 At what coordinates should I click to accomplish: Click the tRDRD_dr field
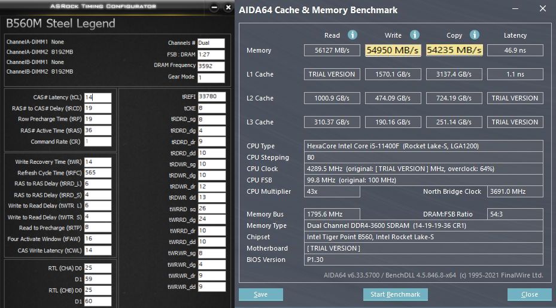pyautogui.click(x=212, y=142)
